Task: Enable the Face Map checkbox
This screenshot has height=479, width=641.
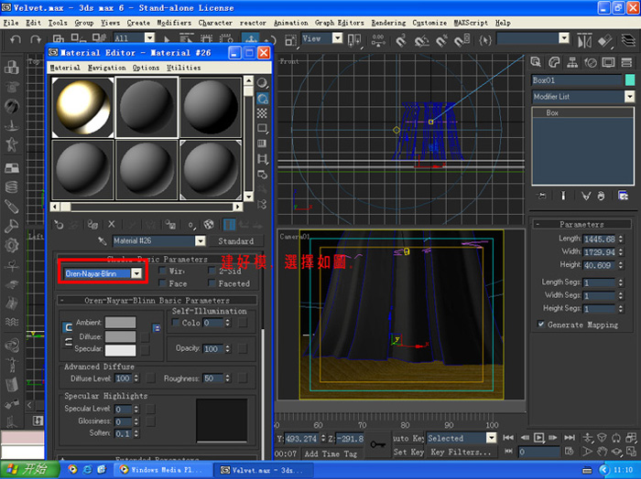Action: click(x=162, y=282)
